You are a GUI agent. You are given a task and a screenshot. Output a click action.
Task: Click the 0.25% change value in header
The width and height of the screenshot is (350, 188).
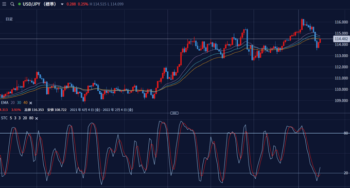coord(83,4)
